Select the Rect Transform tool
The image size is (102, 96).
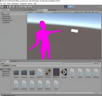pos(15,7)
